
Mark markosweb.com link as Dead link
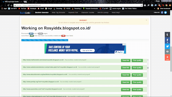126,60
